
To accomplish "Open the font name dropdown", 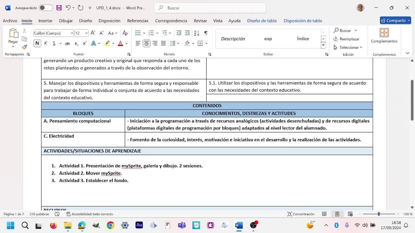I will [72, 33].
